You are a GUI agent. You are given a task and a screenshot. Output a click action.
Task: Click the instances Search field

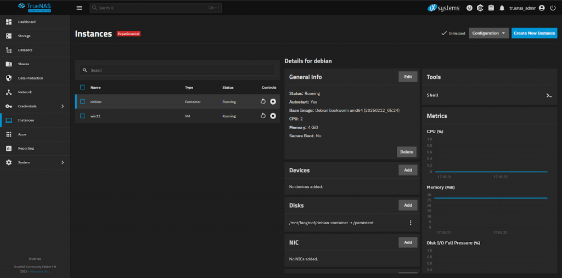(x=177, y=70)
